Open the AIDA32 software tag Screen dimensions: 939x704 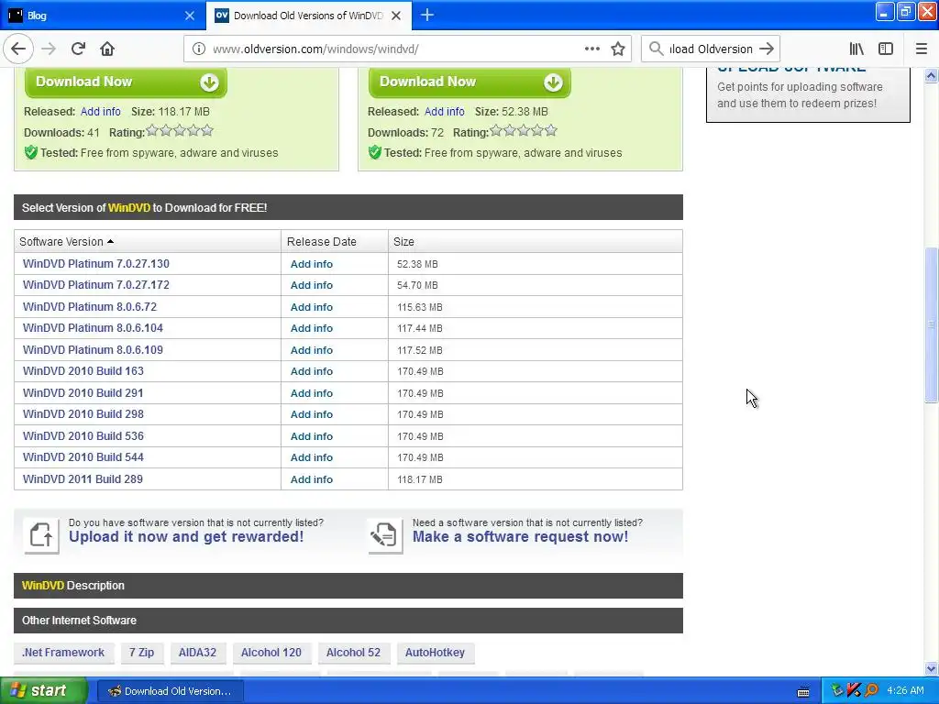click(198, 653)
